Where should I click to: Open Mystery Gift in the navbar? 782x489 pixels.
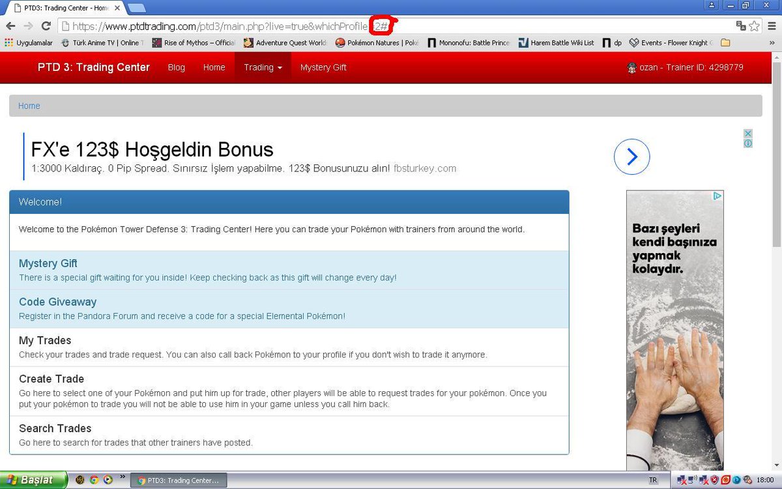point(323,67)
